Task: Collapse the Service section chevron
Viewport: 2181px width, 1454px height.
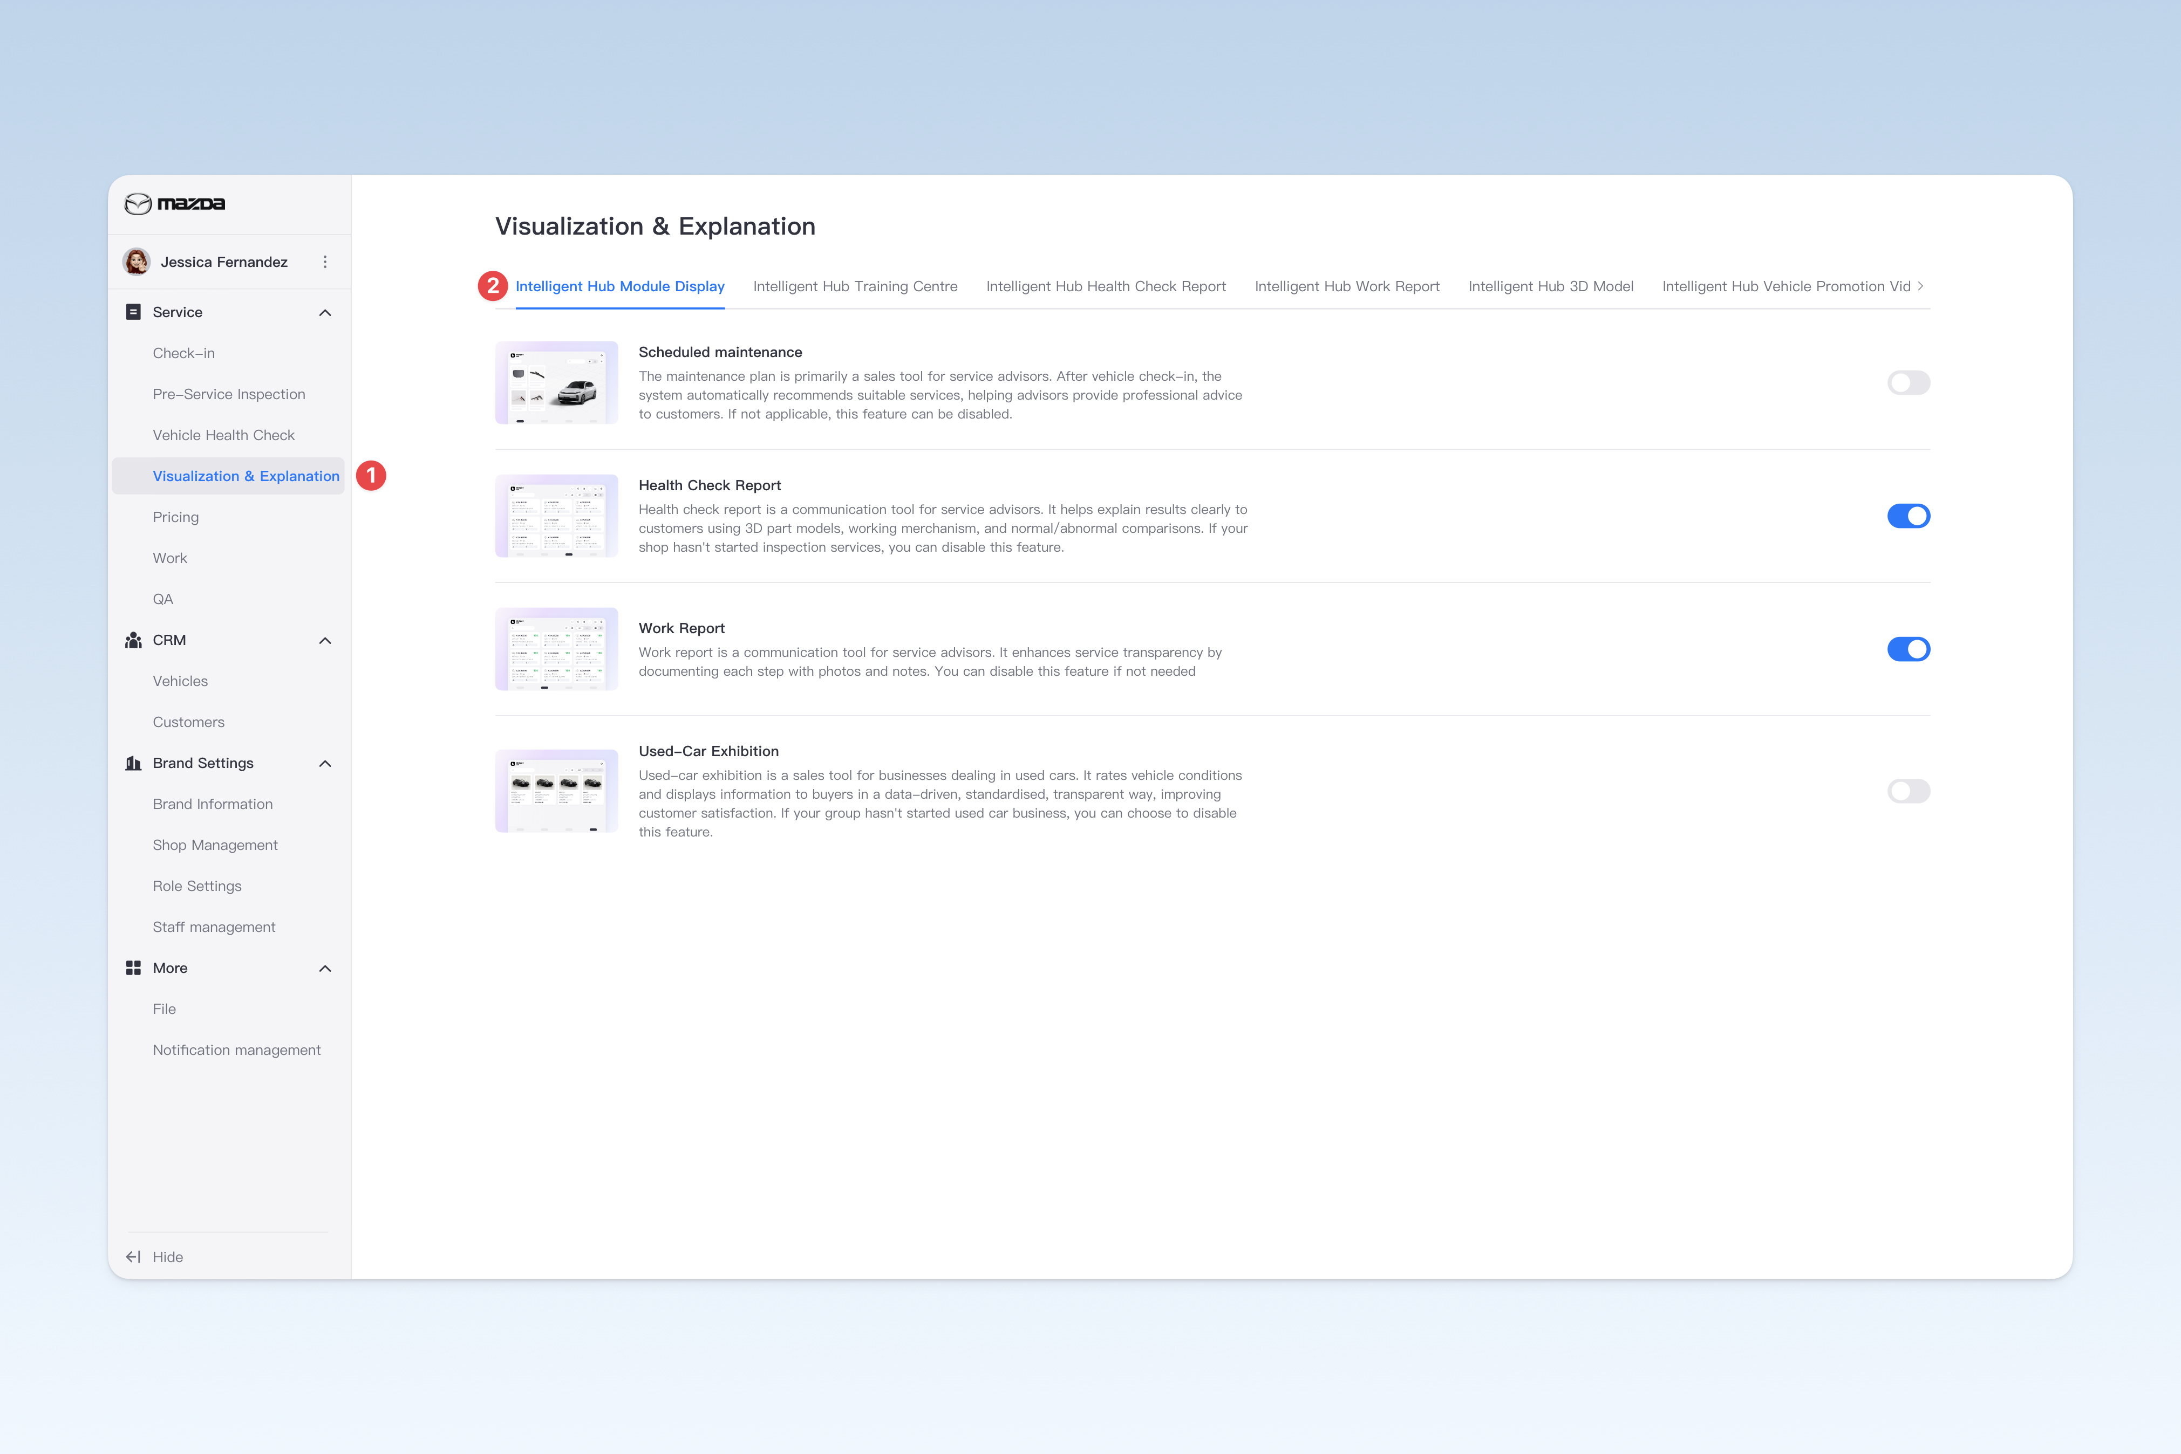Action: [x=325, y=312]
